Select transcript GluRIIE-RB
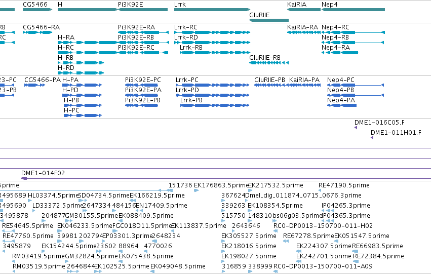 [269, 63]
